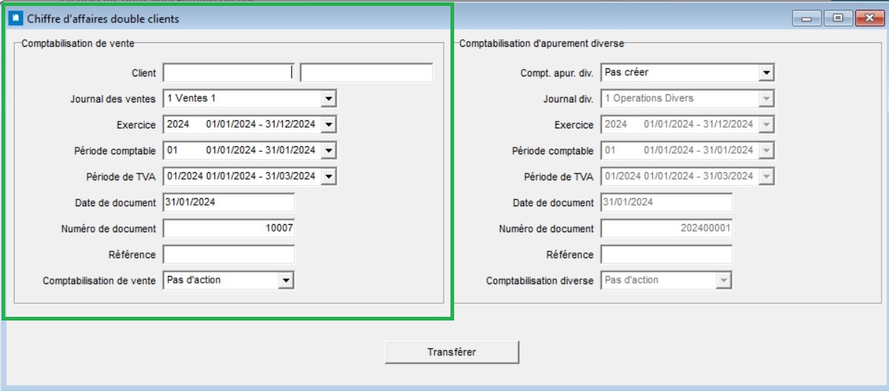
Task: Click the right panel Date de document field
Action: [666, 203]
